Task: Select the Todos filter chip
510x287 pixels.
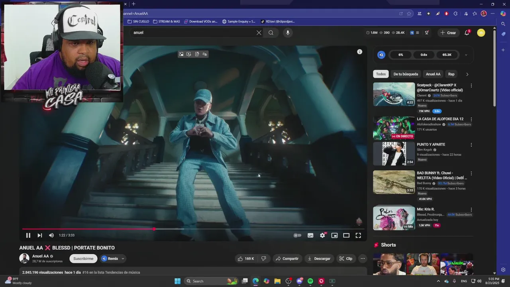Action: pos(381,74)
